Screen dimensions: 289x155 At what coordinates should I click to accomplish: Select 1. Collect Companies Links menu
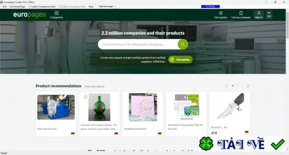tap(42, 7)
